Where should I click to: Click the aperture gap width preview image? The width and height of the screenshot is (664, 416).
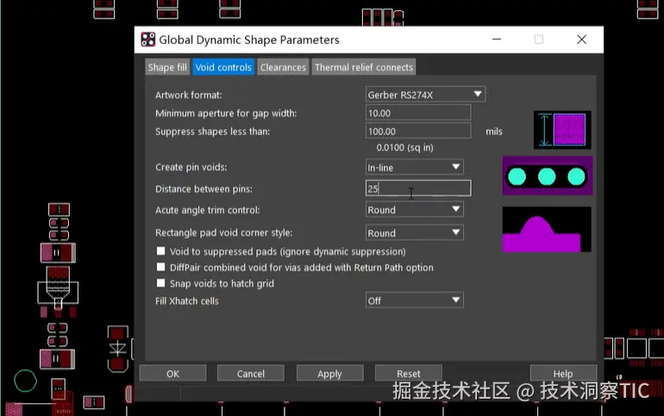click(562, 130)
